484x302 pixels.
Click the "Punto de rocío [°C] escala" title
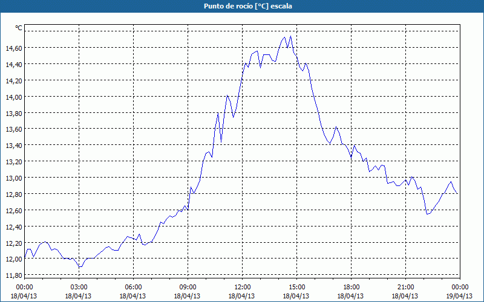tap(248, 6)
